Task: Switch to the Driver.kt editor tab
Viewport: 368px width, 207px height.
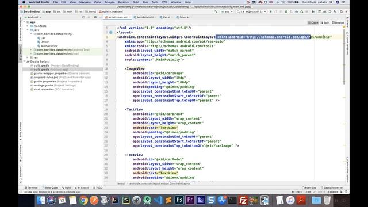Action: pyautogui.click(x=184, y=17)
